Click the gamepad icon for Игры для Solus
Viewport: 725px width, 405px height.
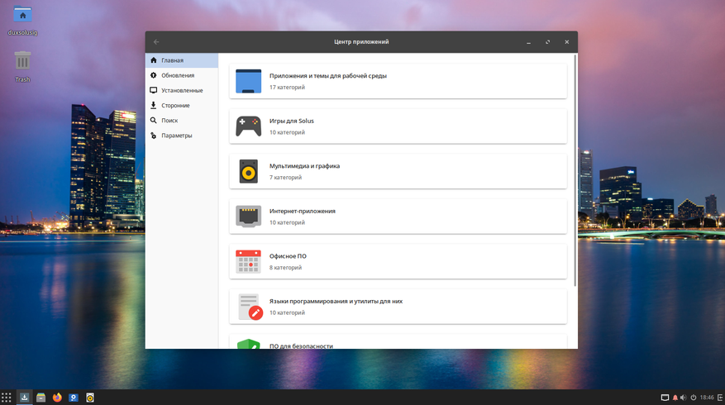click(248, 126)
